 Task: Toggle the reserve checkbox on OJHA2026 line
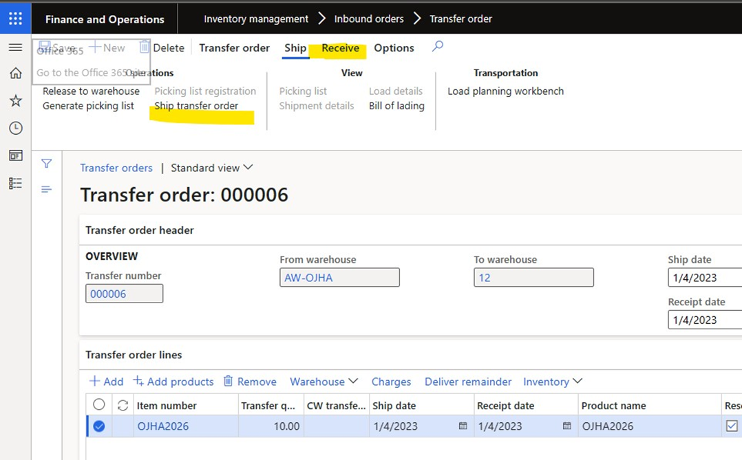tap(732, 426)
